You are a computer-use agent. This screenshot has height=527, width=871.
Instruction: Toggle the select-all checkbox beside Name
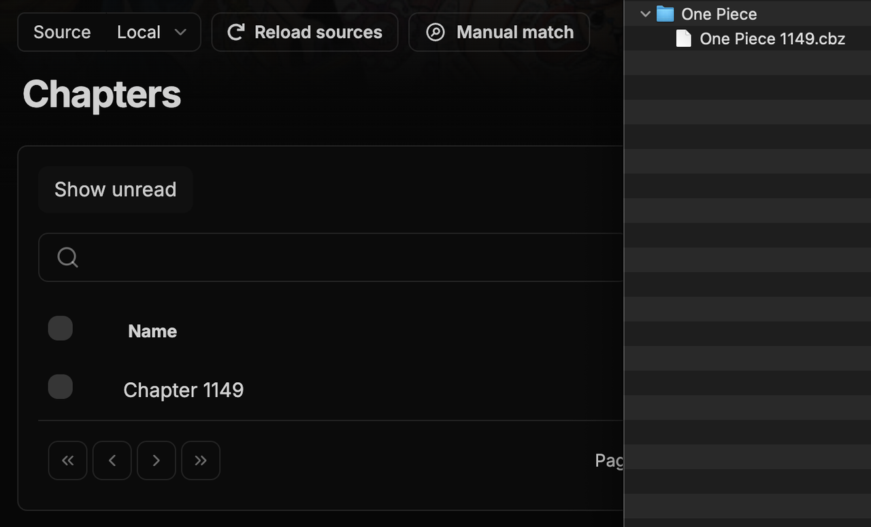coord(61,328)
